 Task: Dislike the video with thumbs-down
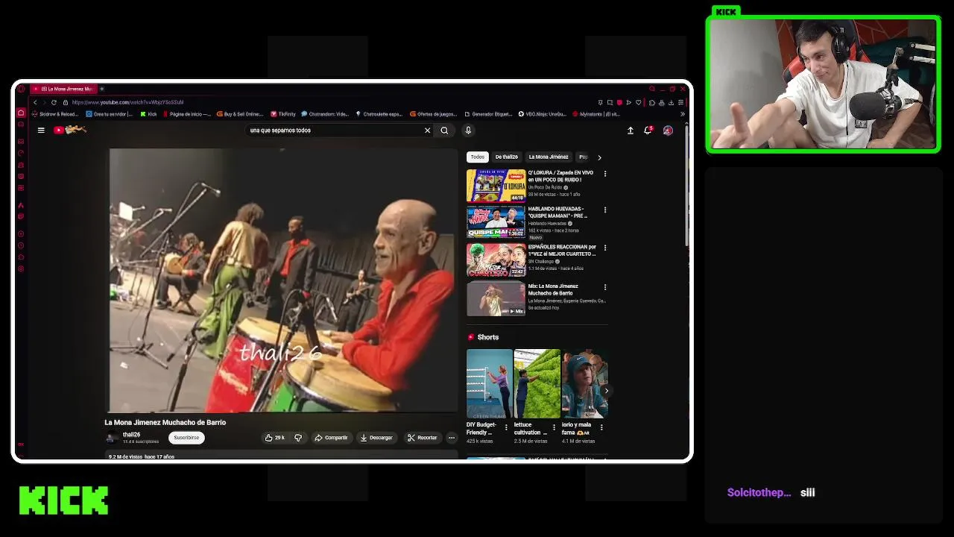pos(298,438)
